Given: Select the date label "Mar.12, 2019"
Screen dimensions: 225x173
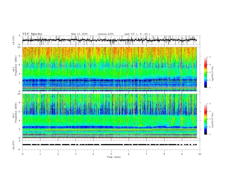Looking at the screenshot, I should pyautogui.click(x=79, y=34).
